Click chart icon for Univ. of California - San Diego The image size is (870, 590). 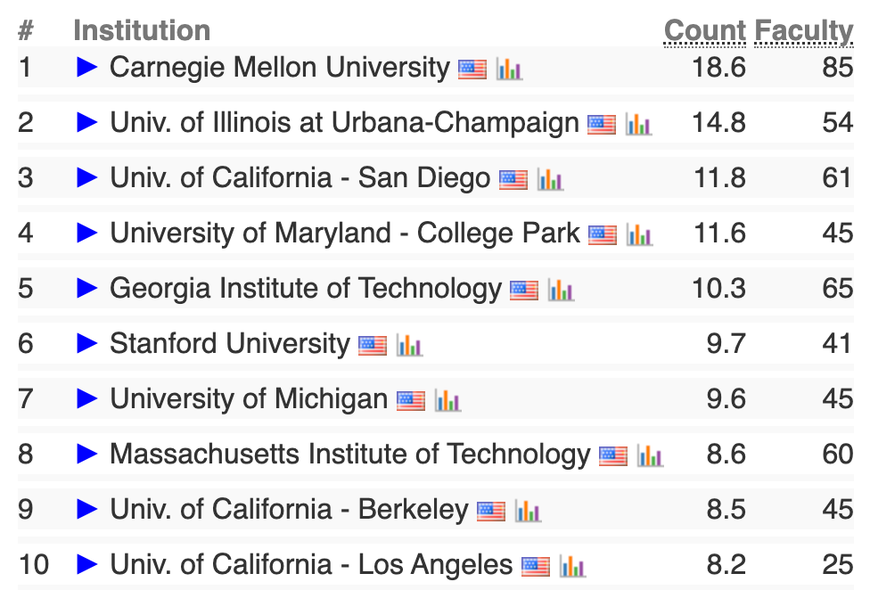[x=550, y=180]
